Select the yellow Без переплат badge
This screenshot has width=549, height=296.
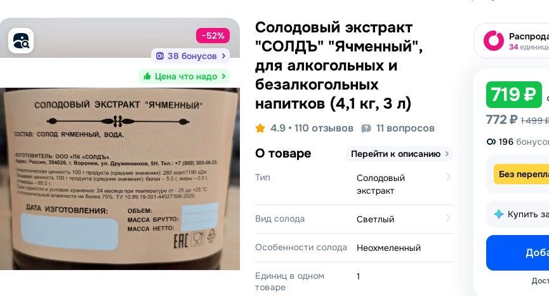coord(521,174)
